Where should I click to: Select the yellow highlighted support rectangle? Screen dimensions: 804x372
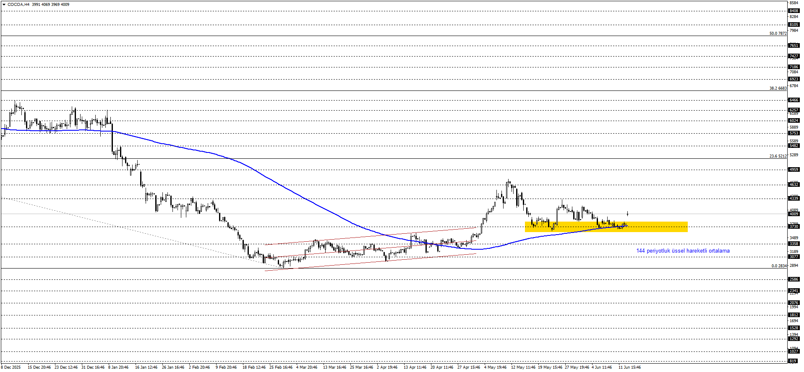click(606, 227)
